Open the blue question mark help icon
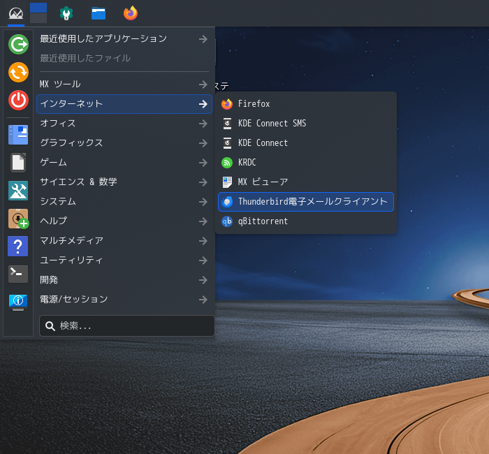 click(x=17, y=247)
